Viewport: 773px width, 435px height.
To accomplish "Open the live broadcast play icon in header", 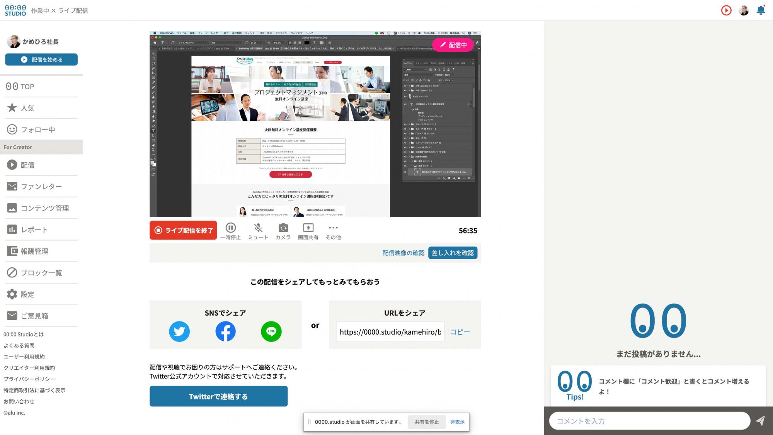I will [726, 10].
